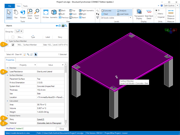Sort by the Story column header
This screenshot has width=180, height=135.
tap(60, 37)
